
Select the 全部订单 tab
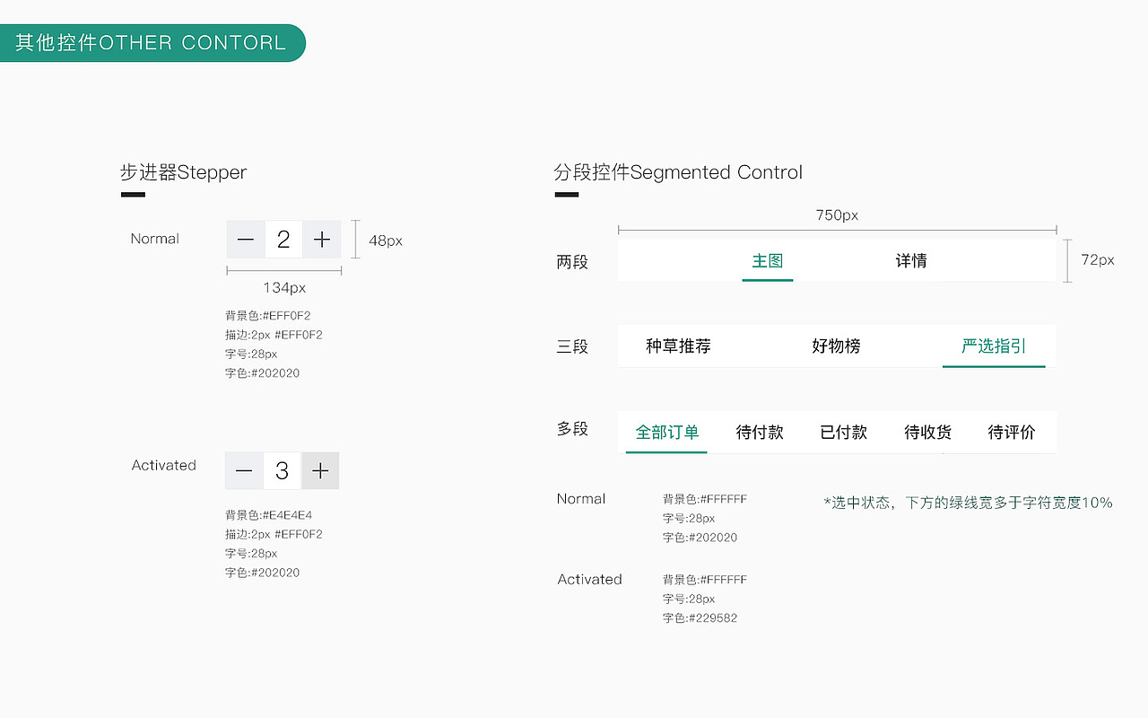pyautogui.click(x=666, y=433)
